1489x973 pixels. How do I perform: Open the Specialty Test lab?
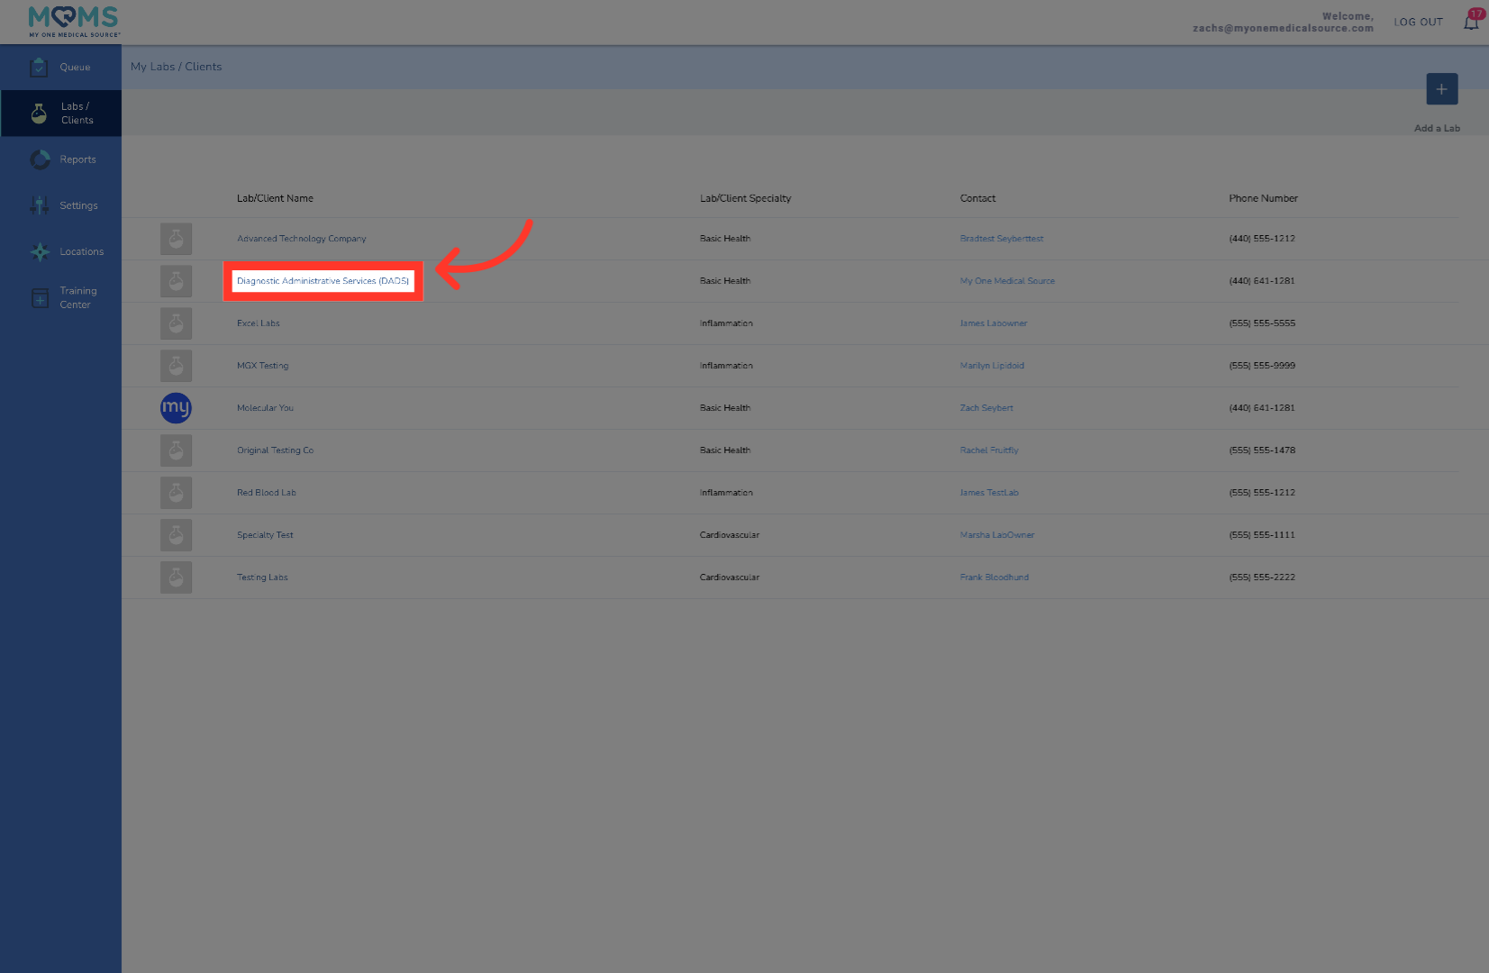[x=265, y=535]
